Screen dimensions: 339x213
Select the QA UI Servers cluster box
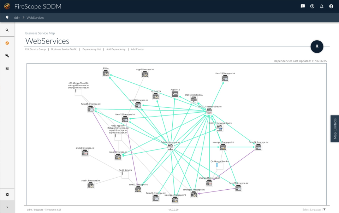click(x=125, y=175)
